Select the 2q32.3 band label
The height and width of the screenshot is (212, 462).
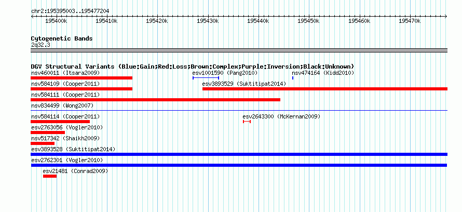[40, 45]
